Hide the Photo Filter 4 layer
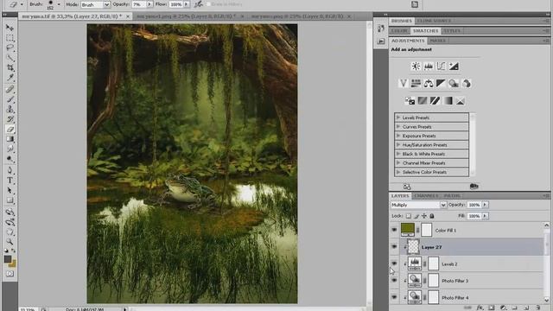 pos(394,297)
